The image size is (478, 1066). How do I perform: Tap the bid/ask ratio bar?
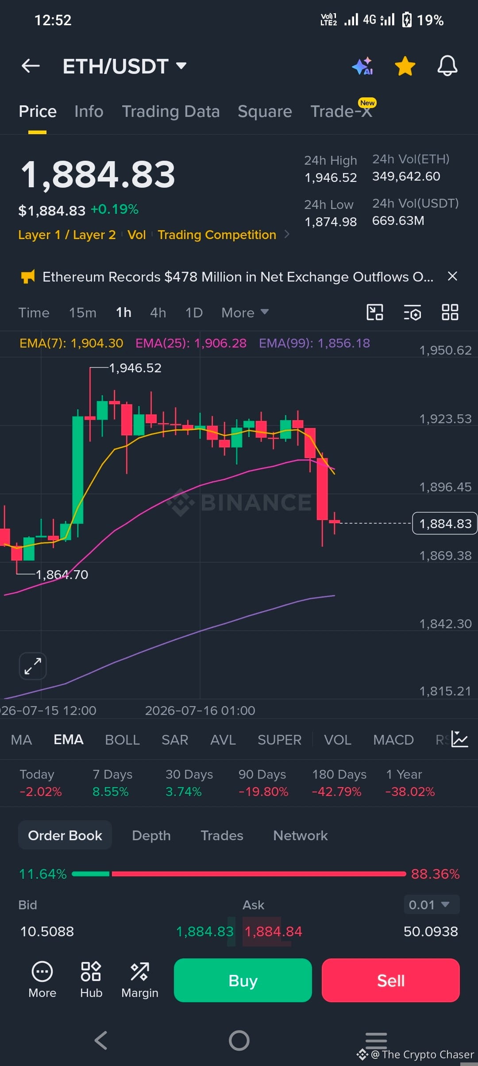point(239,874)
